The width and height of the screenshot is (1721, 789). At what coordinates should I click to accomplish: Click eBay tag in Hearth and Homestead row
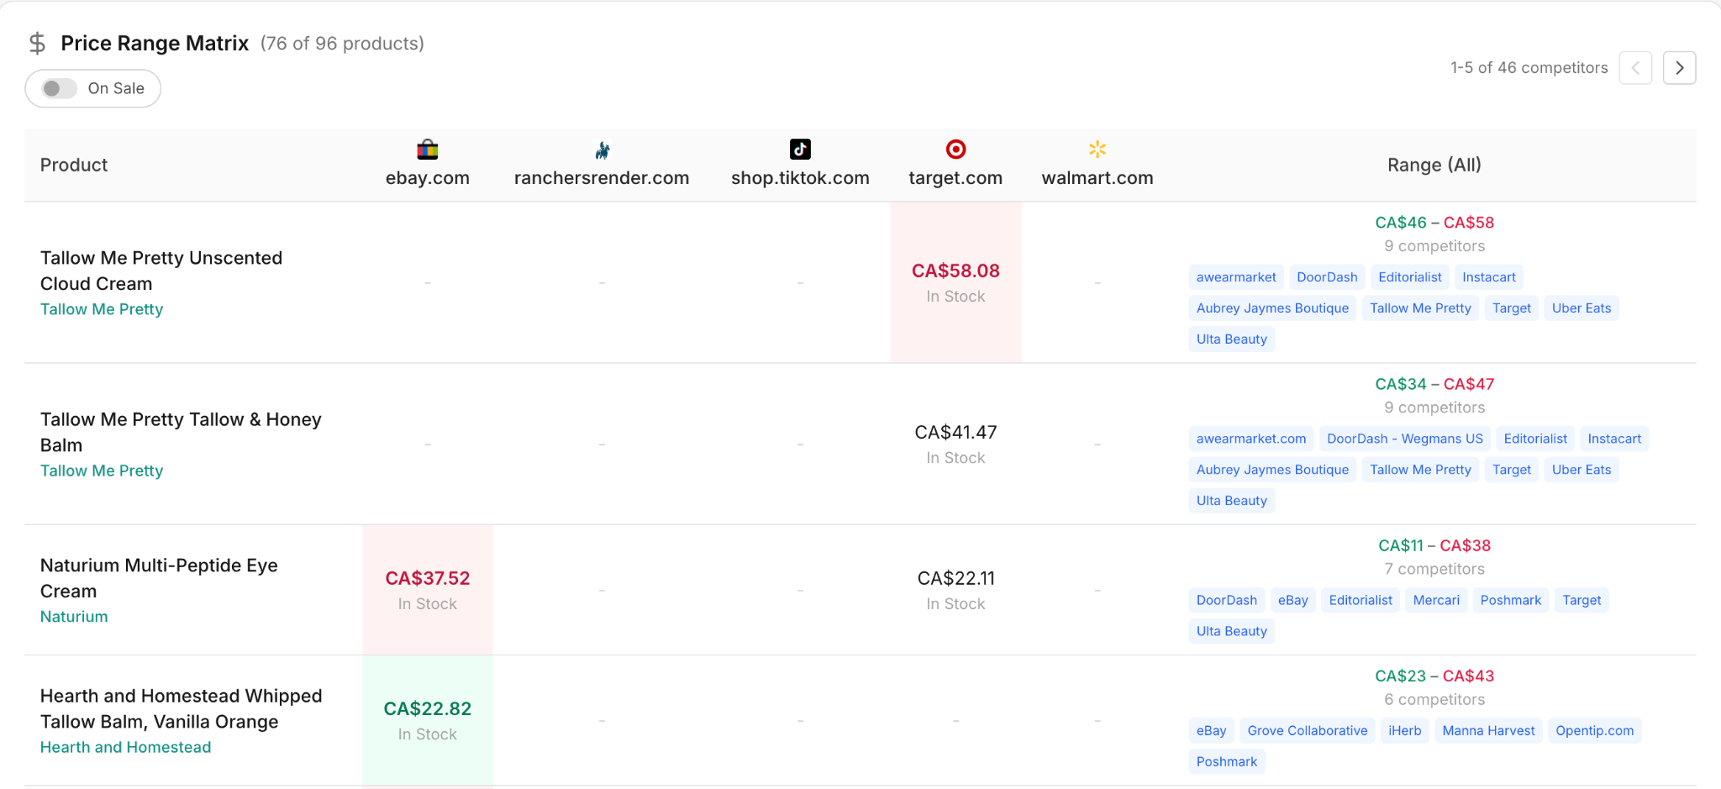tap(1212, 731)
